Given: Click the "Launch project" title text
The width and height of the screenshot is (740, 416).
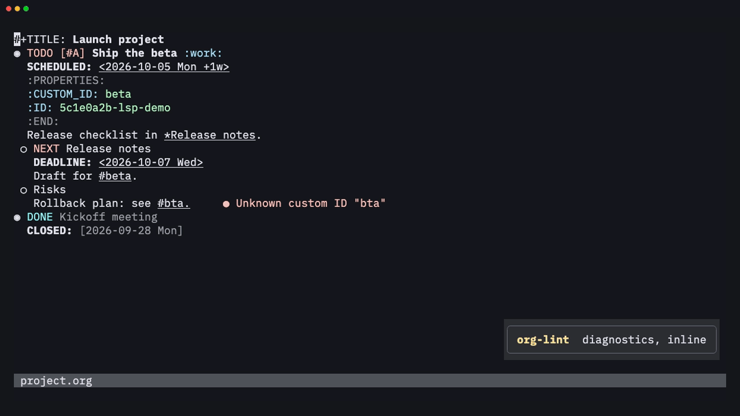Looking at the screenshot, I should point(119,39).
